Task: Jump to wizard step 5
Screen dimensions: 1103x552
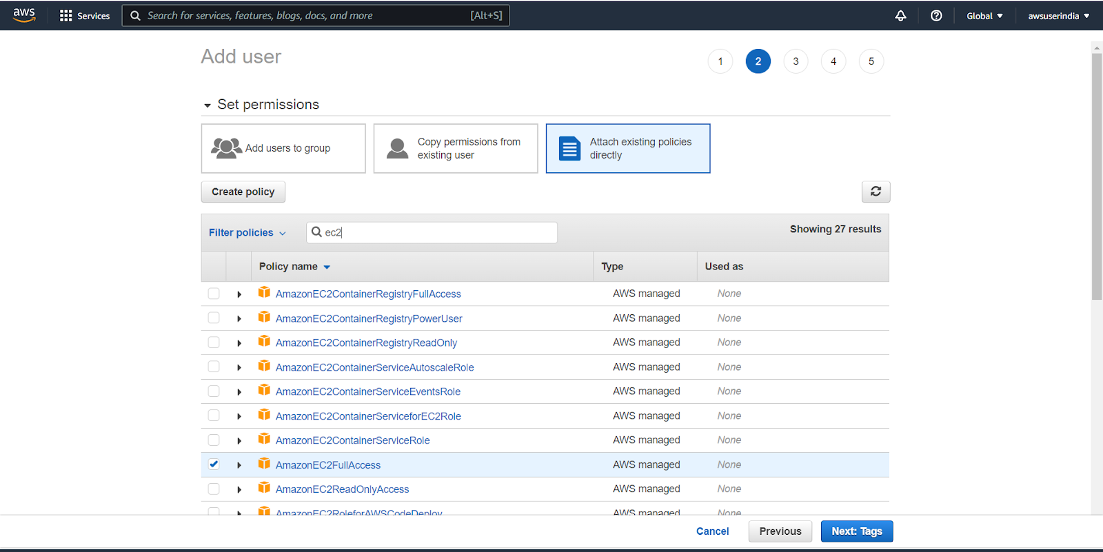Action: [x=871, y=61]
